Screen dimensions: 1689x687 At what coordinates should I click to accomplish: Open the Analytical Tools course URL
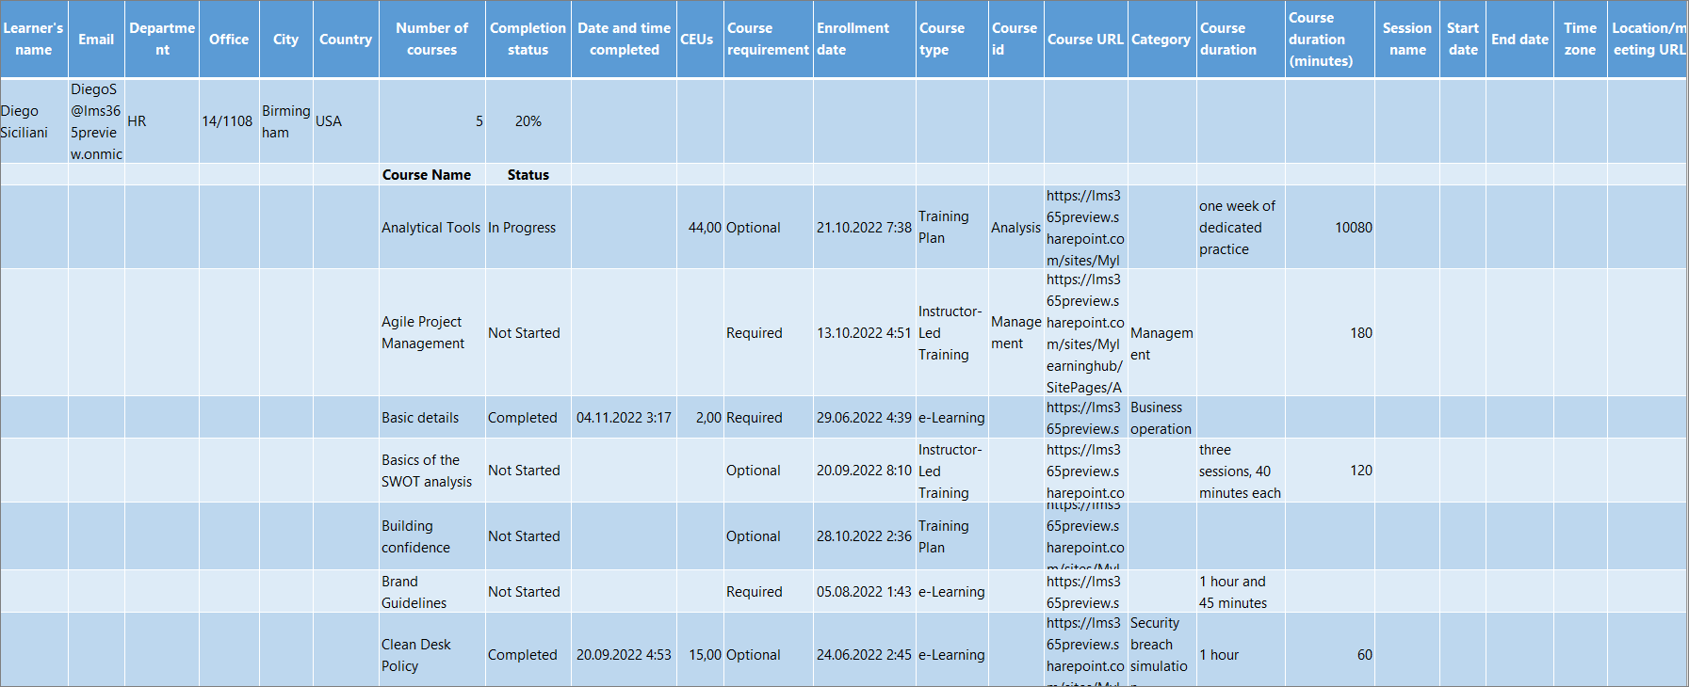(1084, 228)
